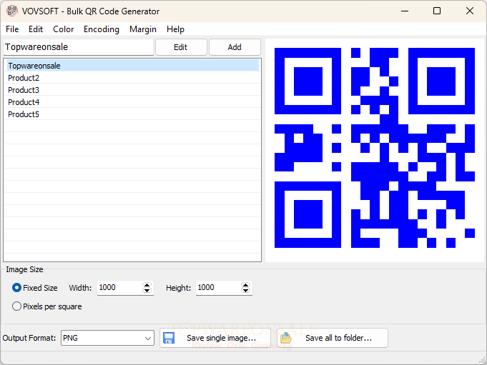Viewport: 487px width, 365px height.
Task: Select Topwareonsale row in the list
Action: tap(133, 66)
